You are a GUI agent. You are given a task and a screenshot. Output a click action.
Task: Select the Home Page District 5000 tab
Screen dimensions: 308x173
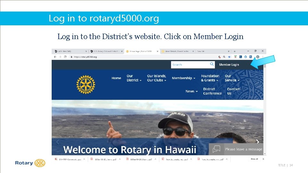pyautogui.click(x=142, y=51)
